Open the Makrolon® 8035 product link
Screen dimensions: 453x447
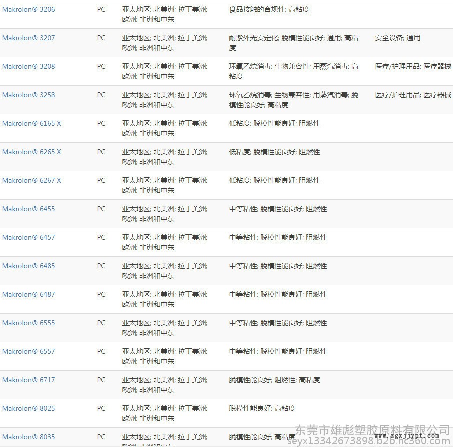tap(28, 437)
